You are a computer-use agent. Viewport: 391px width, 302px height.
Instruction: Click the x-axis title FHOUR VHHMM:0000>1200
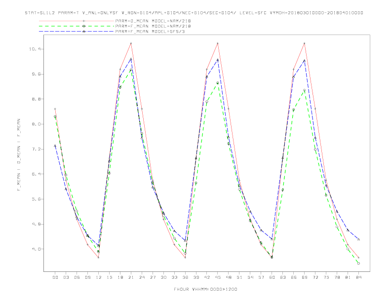[x=205, y=289]
